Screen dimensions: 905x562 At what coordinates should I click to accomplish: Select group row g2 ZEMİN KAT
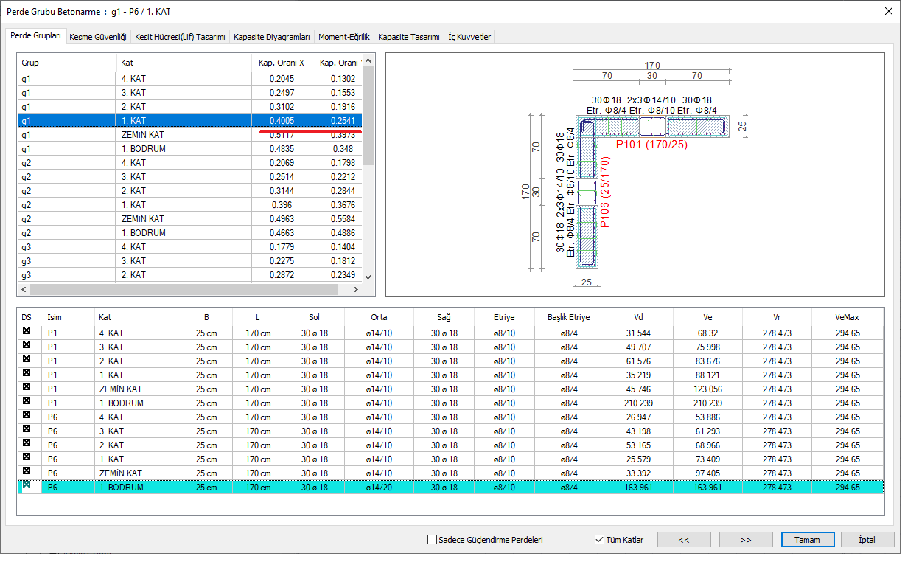(x=190, y=218)
